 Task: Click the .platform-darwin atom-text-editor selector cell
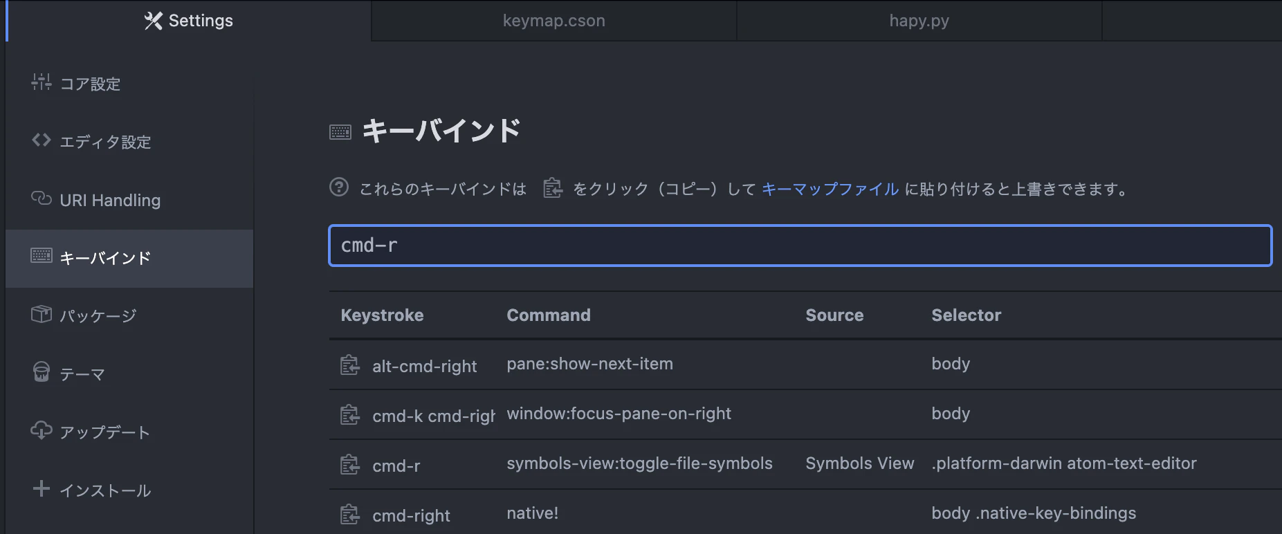click(x=1064, y=463)
